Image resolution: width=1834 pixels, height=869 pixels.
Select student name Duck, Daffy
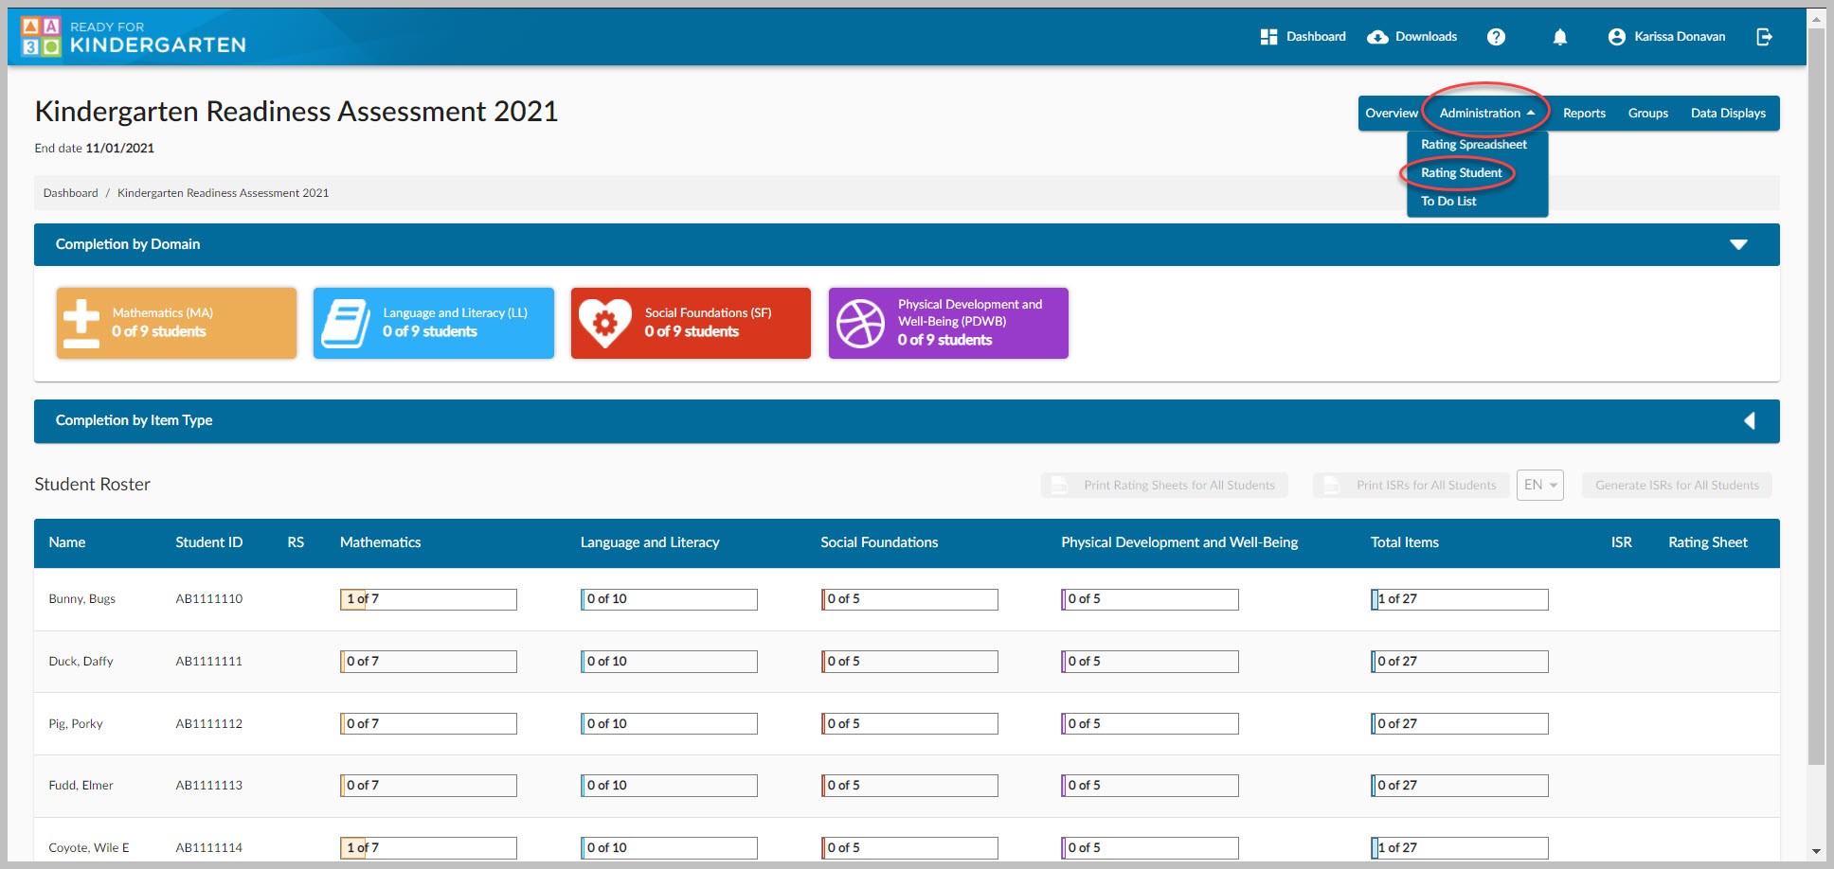[81, 662]
